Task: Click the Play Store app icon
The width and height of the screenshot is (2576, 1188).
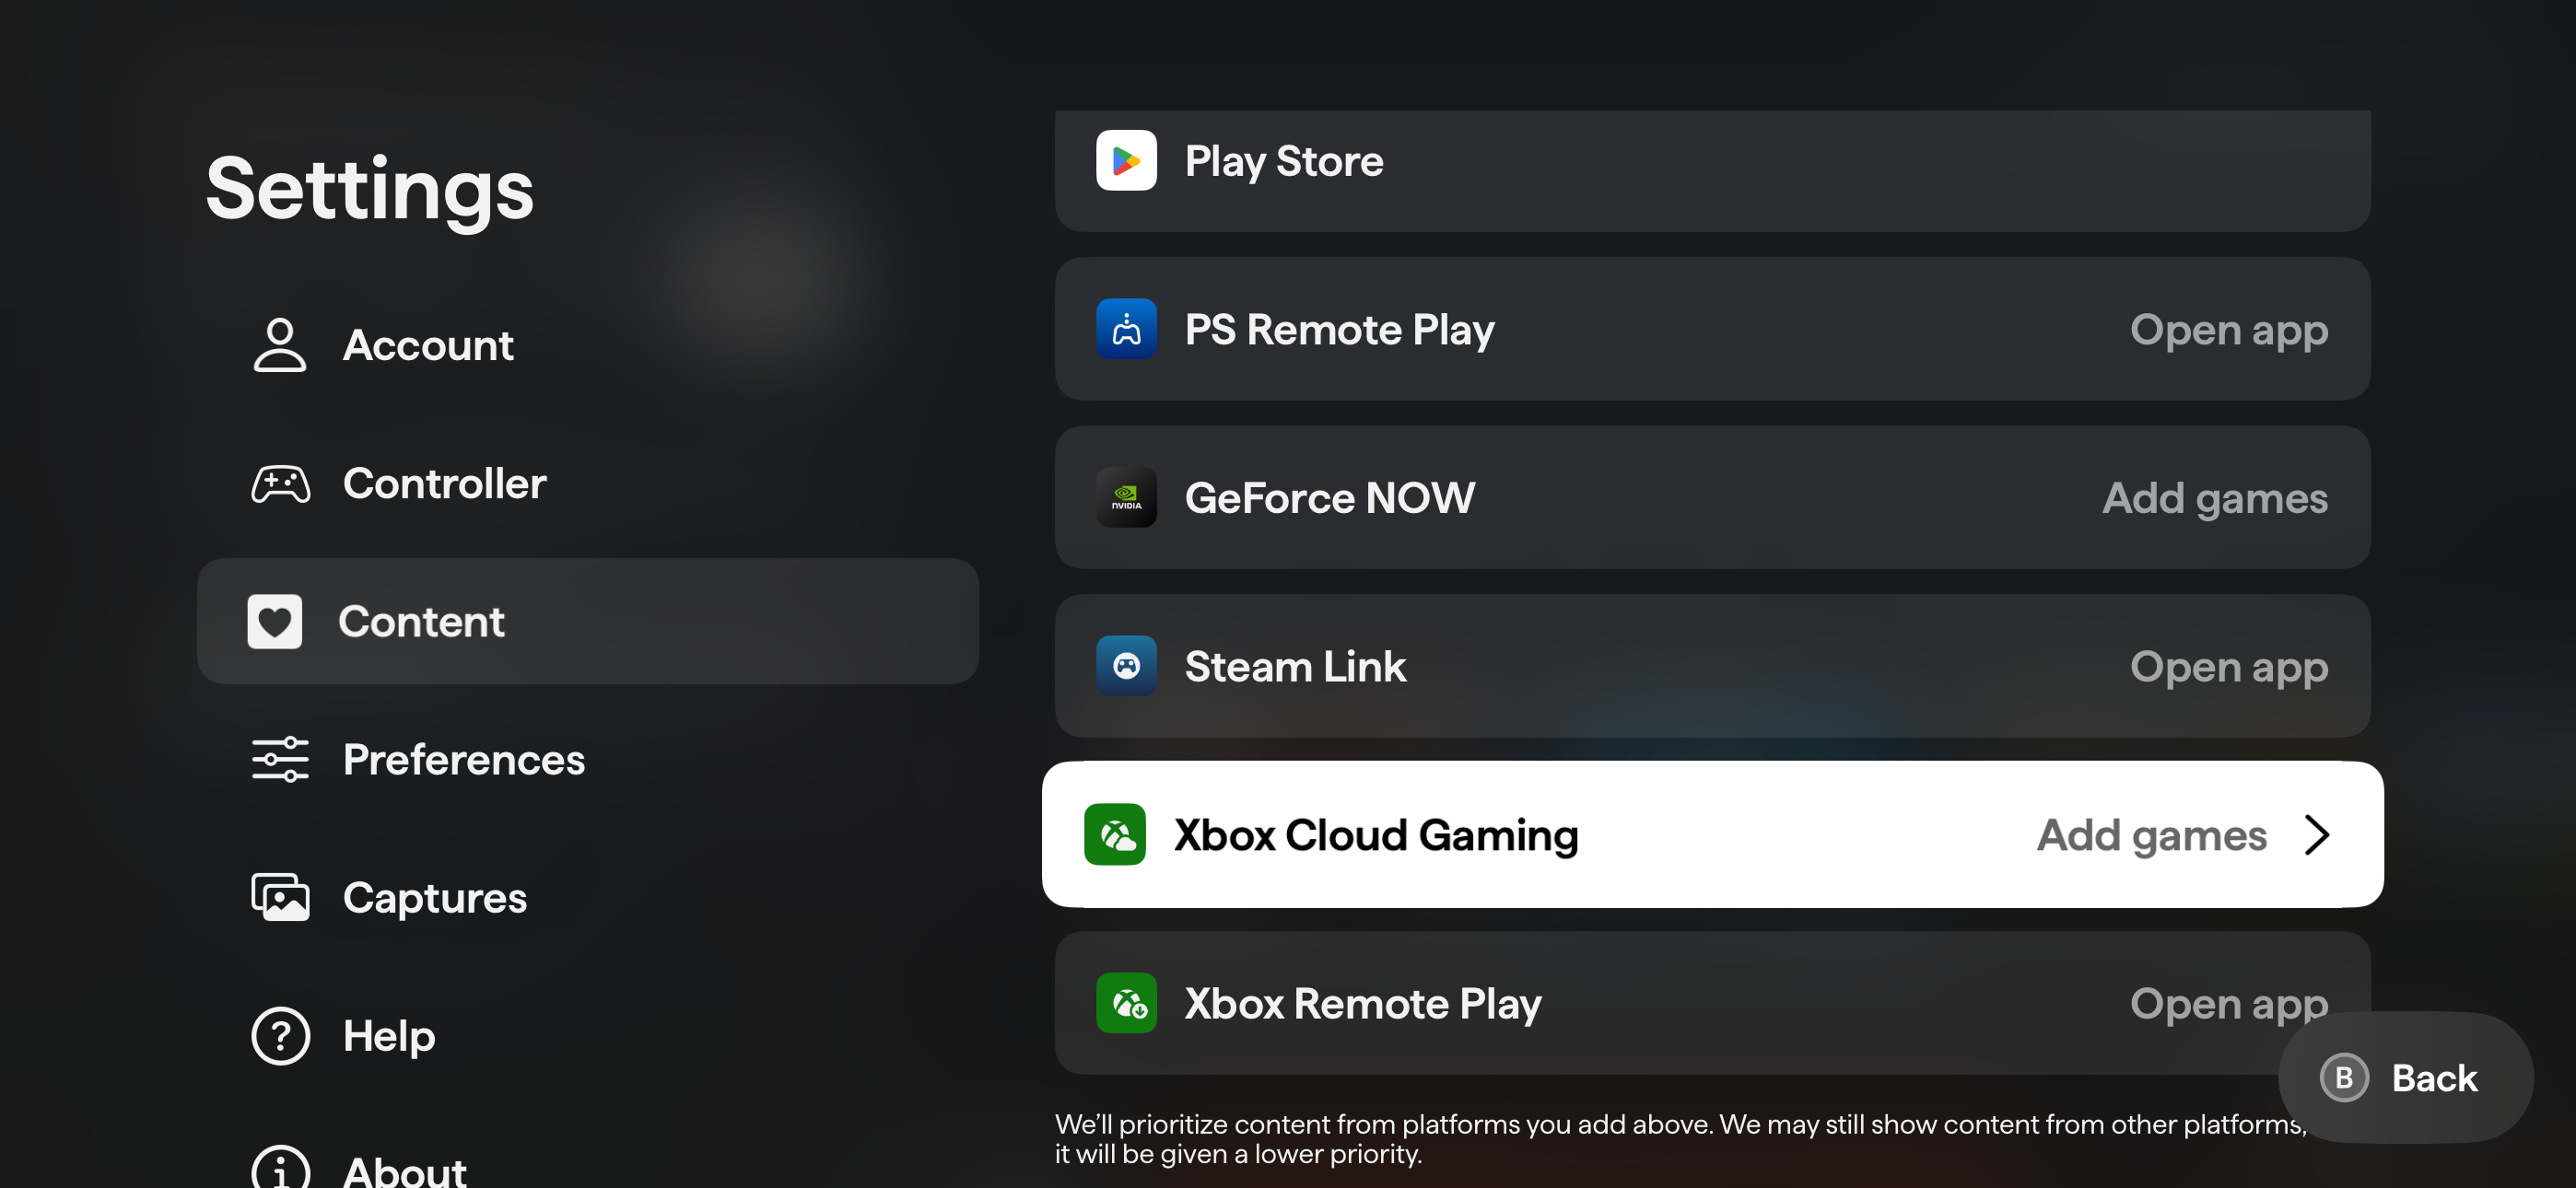Action: (1126, 161)
